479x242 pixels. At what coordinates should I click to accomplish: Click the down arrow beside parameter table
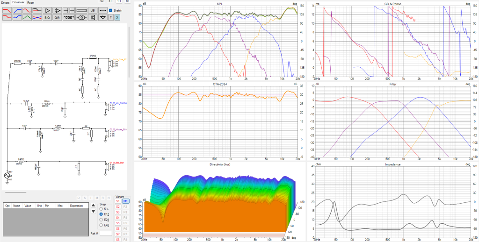click(93, 211)
